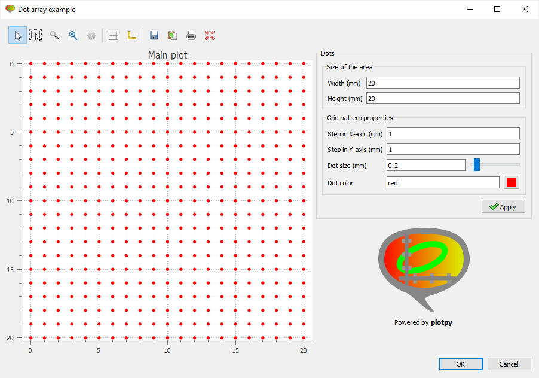The image size is (539, 378).
Task: Print the plot using printer icon
Action: 191,35
